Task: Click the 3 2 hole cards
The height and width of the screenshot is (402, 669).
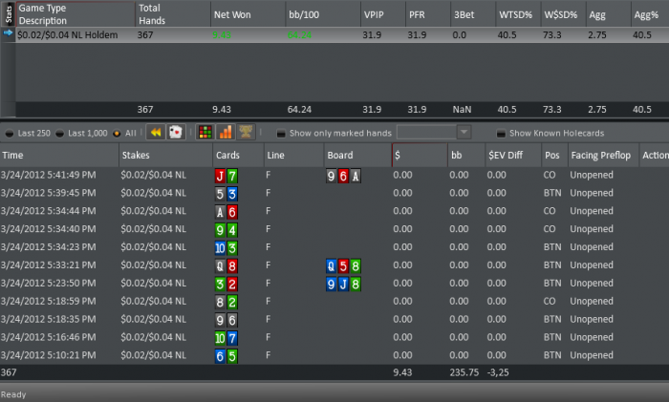Action: point(227,284)
